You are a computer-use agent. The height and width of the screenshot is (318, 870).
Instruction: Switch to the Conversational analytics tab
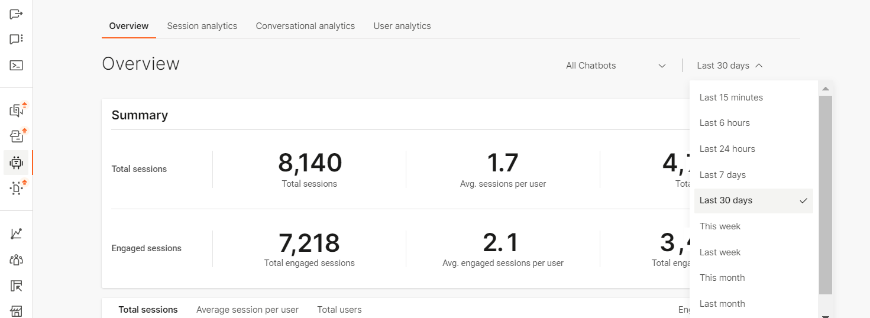305,26
